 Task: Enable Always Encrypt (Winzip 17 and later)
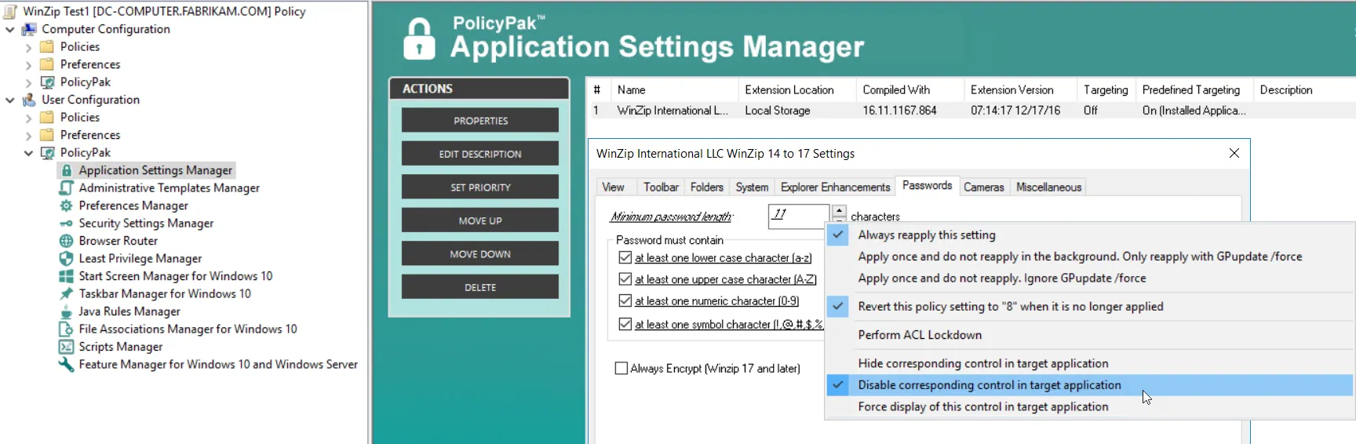click(621, 368)
